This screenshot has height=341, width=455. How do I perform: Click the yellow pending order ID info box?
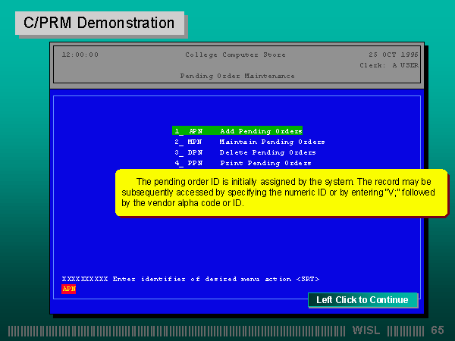[276, 192]
